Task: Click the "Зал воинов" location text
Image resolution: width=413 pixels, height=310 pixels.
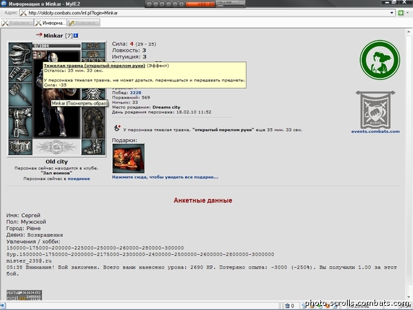Action: [x=56, y=173]
